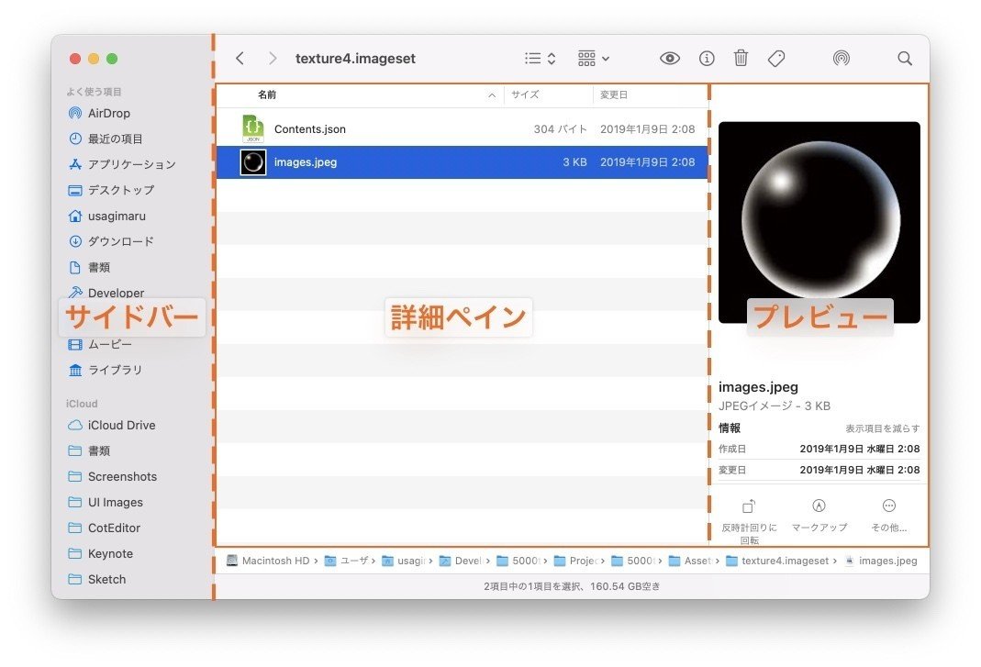Click the Trash icon in the toolbar
This screenshot has width=981, height=667.
point(741,58)
